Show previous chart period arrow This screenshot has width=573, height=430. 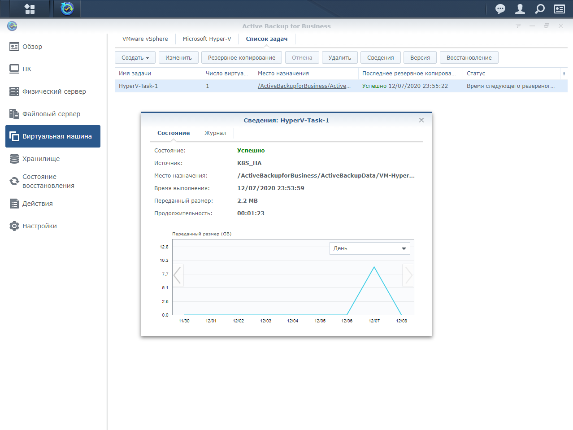click(178, 275)
